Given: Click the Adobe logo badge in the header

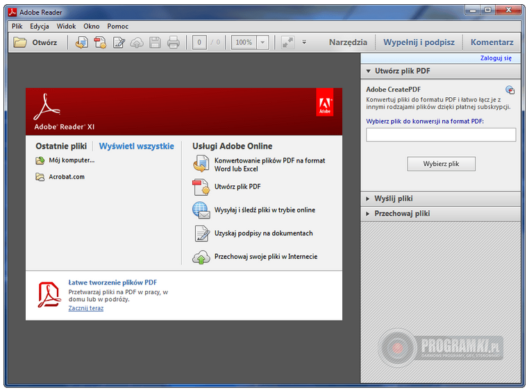Looking at the screenshot, I should 325,102.
